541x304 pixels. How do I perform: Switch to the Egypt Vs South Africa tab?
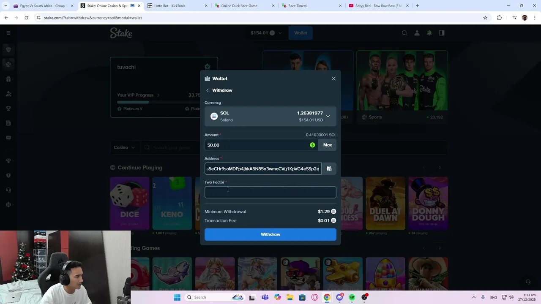[x=43, y=6]
